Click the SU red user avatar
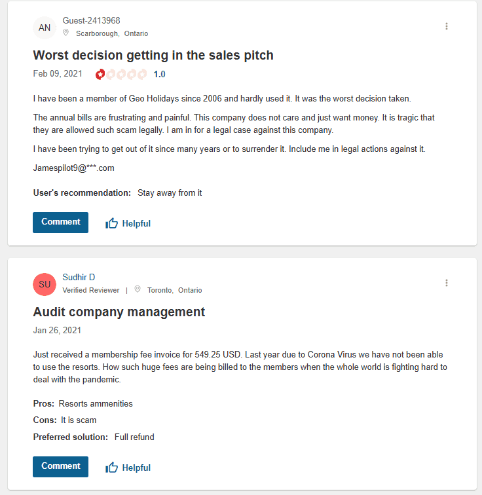The height and width of the screenshot is (495, 482). pyautogui.click(x=45, y=284)
